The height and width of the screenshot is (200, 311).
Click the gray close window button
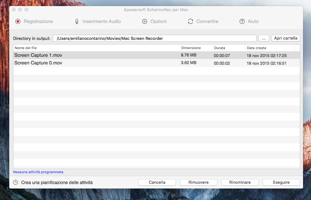pyautogui.click(x=14, y=10)
